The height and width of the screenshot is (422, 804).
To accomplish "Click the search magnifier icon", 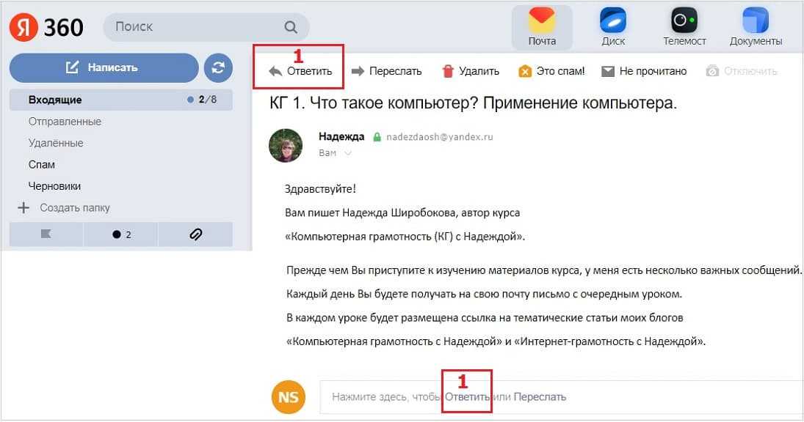I will pos(291,27).
